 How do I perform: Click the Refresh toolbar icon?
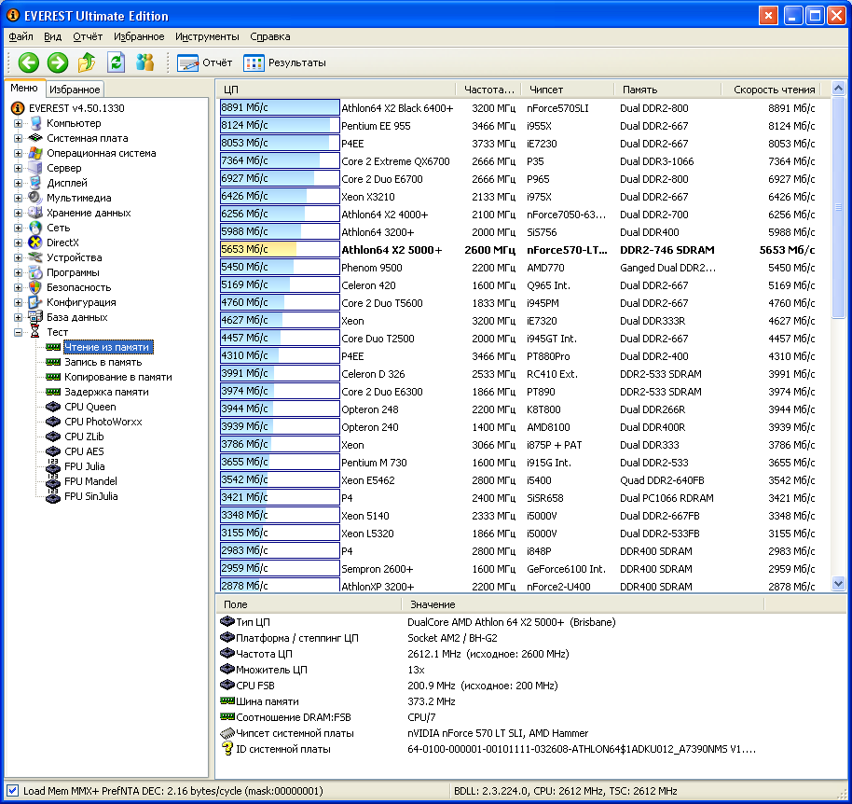click(116, 62)
